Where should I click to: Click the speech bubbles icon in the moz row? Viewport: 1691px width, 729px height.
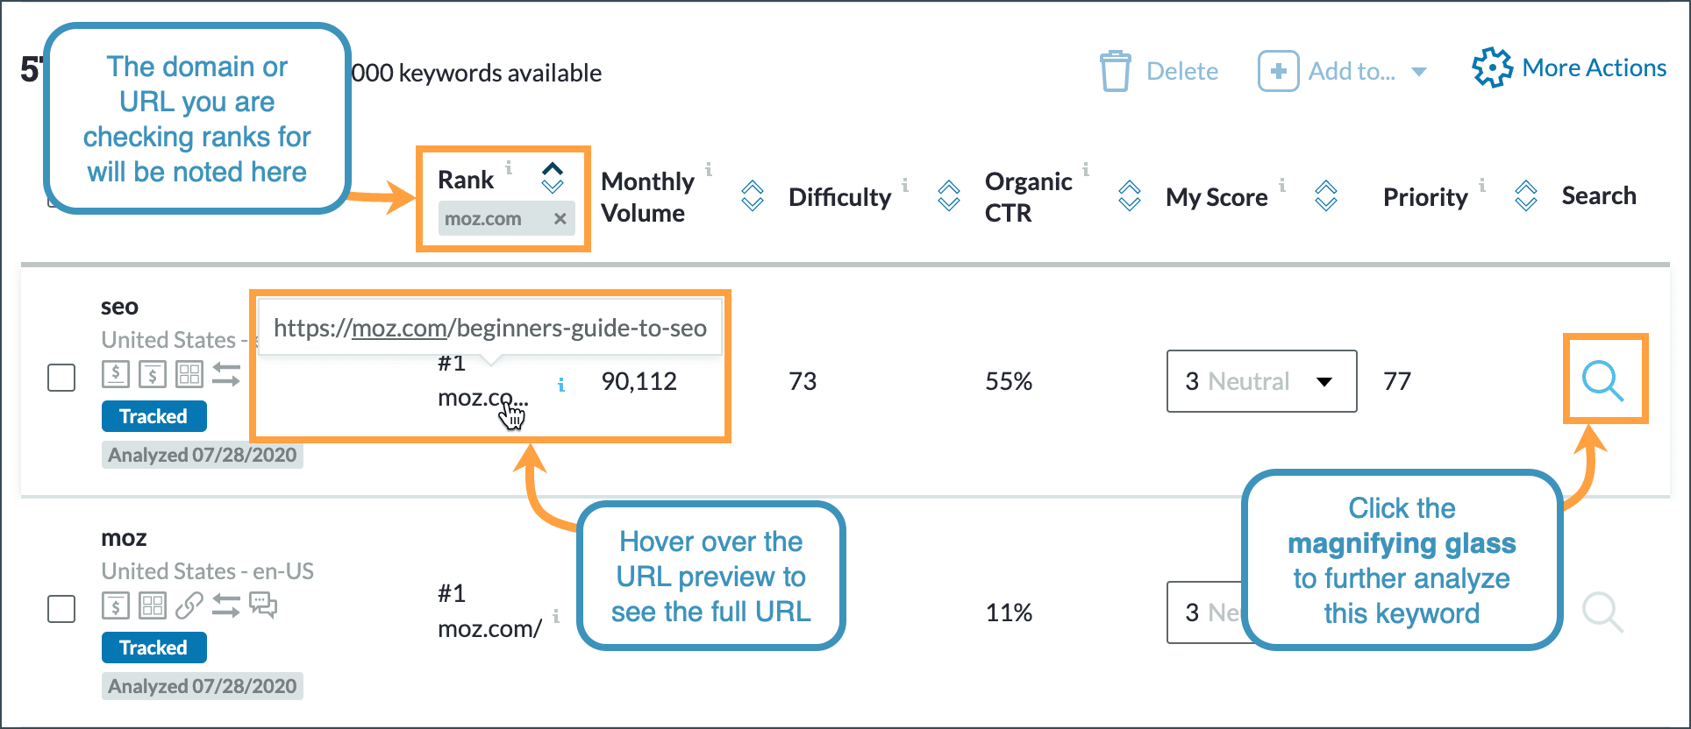coord(263,605)
